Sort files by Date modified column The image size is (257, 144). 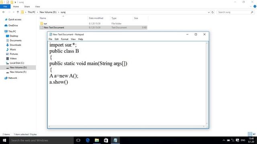tap(96, 18)
